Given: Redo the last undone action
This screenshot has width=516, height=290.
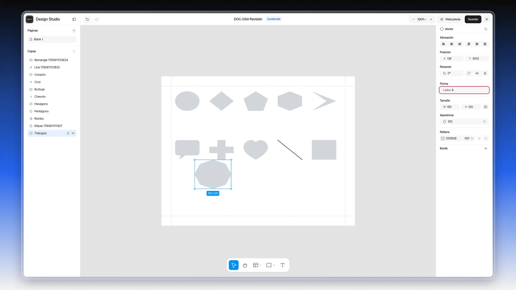Looking at the screenshot, I should tap(97, 19).
